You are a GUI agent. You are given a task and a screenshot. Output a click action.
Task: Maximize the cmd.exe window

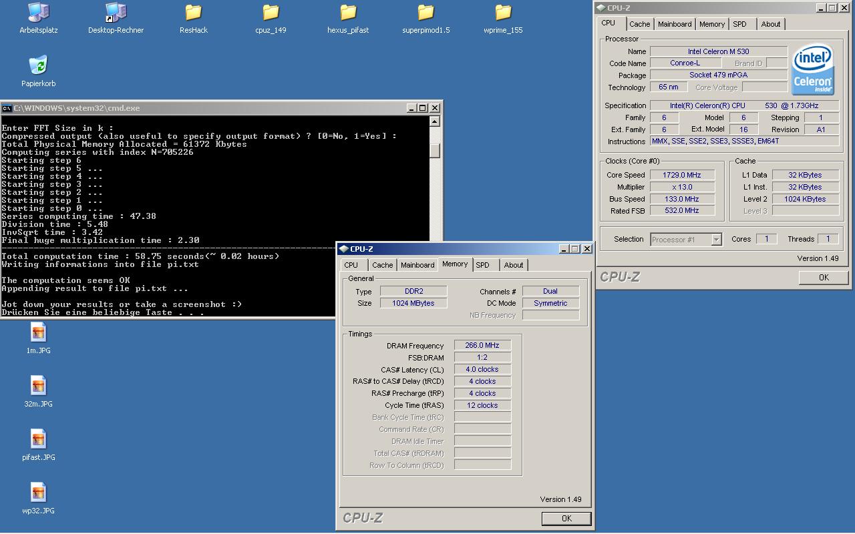[423, 108]
